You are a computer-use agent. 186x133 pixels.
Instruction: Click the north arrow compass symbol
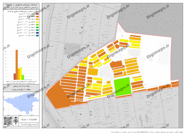tap(16, 121)
